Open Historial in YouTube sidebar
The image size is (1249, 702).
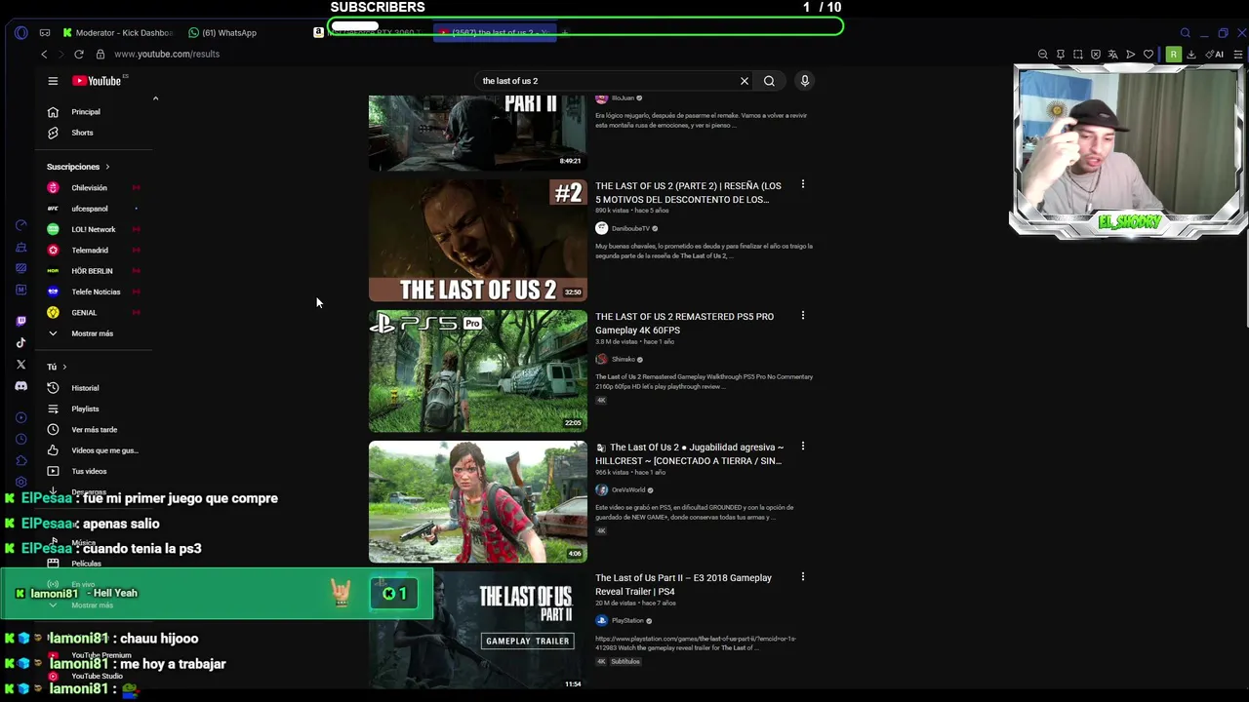pyautogui.click(x=85, y=388)
